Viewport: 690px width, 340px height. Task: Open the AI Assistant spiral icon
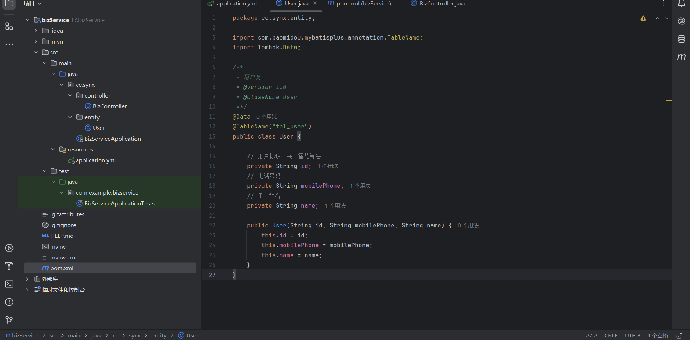coord(681,21)
